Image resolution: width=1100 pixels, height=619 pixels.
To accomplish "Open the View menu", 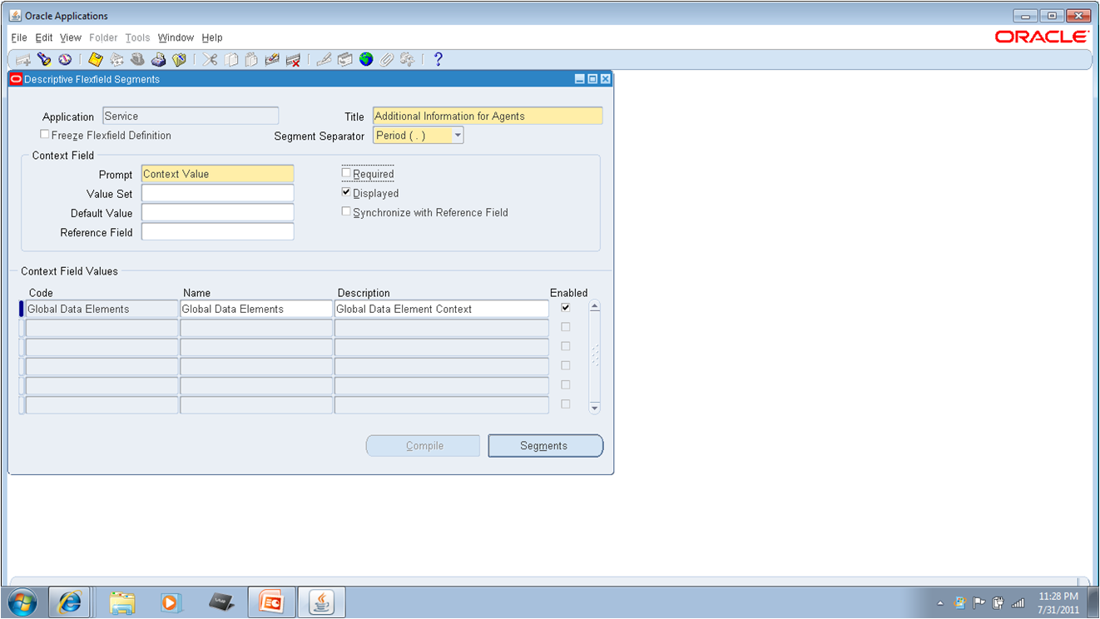I will point(71,37).
